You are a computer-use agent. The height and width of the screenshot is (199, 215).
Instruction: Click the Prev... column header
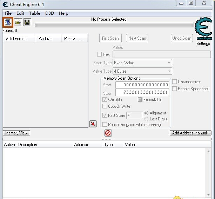(74, 38)
